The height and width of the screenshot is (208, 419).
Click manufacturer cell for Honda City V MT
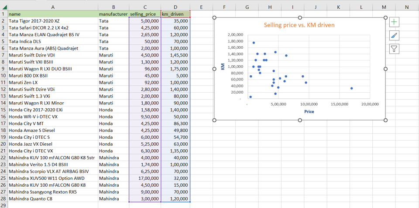point(113,124)
